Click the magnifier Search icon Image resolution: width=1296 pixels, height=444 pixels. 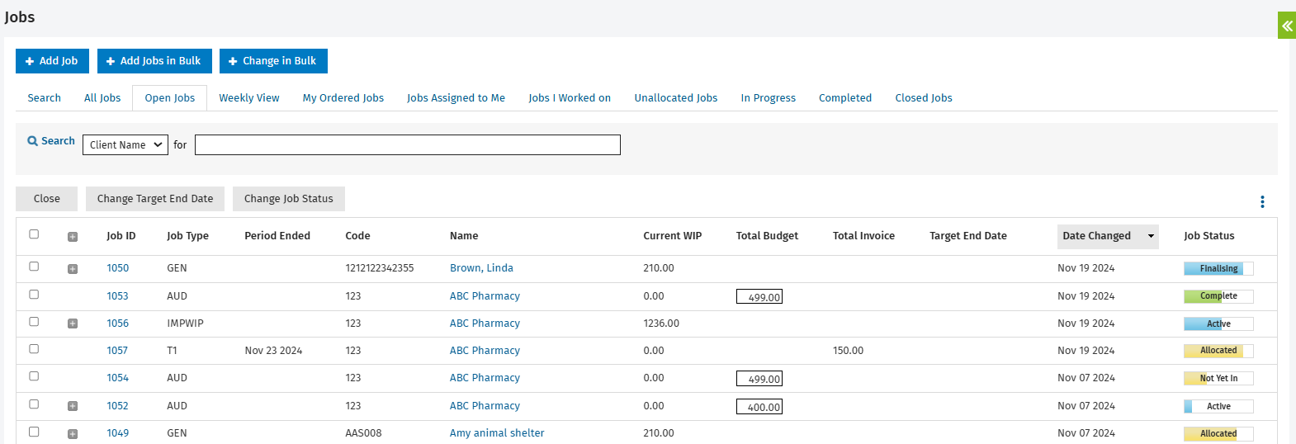tap(33, 141)
